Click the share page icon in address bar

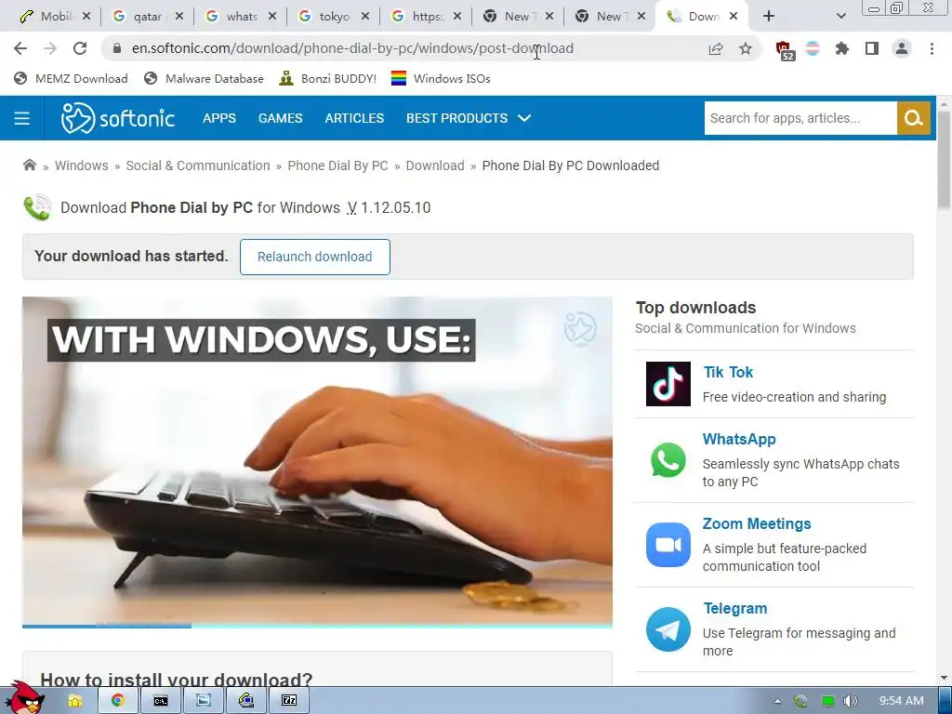click(716, 49)
